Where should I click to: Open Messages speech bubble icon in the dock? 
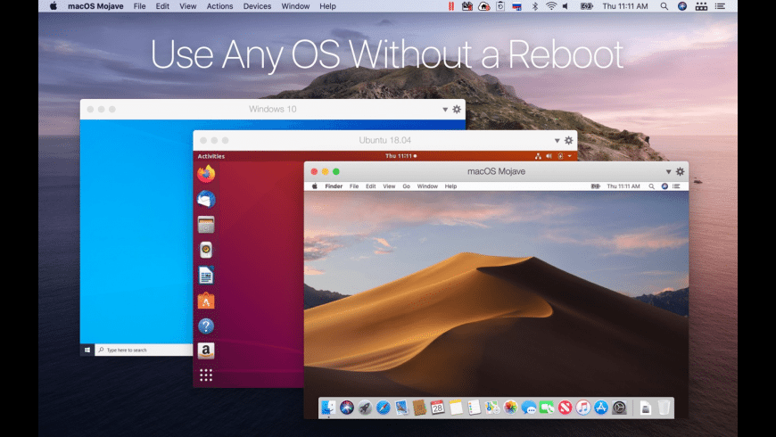529,408
